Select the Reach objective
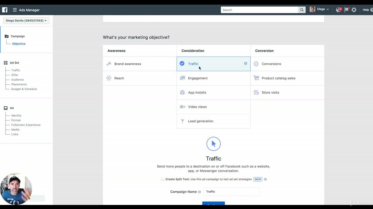 (x=140, y=78)
